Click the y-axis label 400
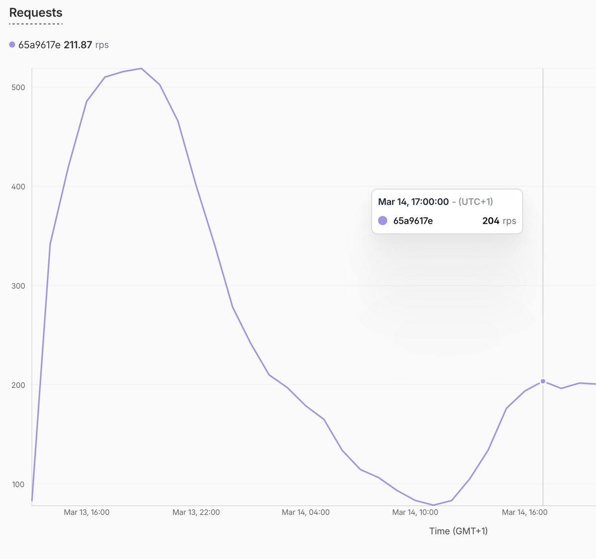Screen dimensions: 596x559 [18, 186]
